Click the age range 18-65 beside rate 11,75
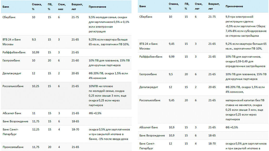Viewport: 269px width, 151px height. pyautogui.click(x=75, y=121)
